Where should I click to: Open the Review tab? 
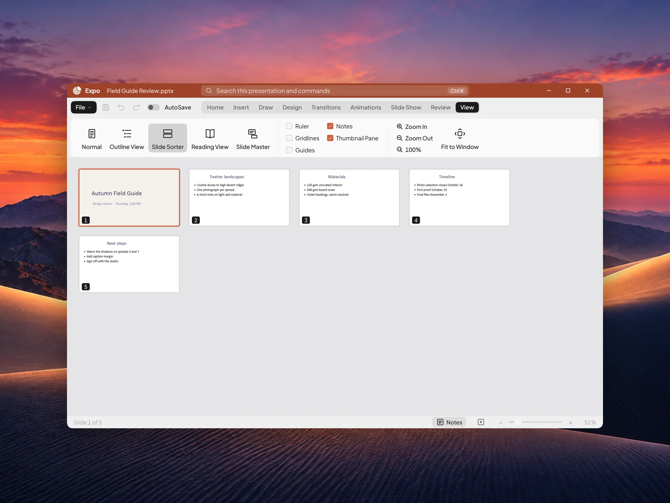[440, 107]
